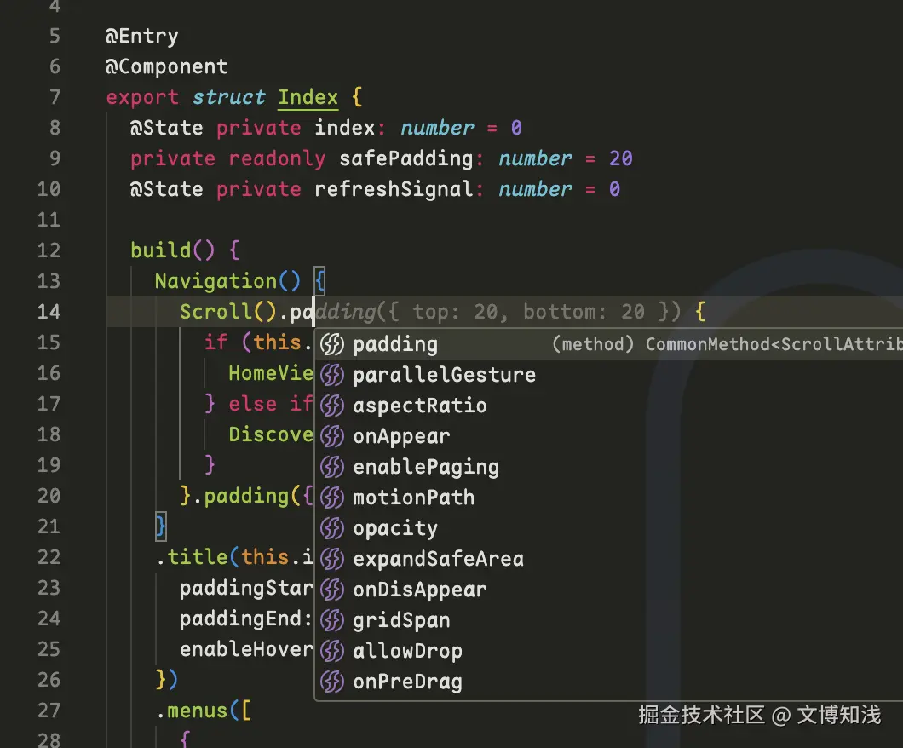Image resolution: width=903 pixels, height=748 pixels.
Task: Click the highlighted opening brace on line 13
Action: coord(320,281)
